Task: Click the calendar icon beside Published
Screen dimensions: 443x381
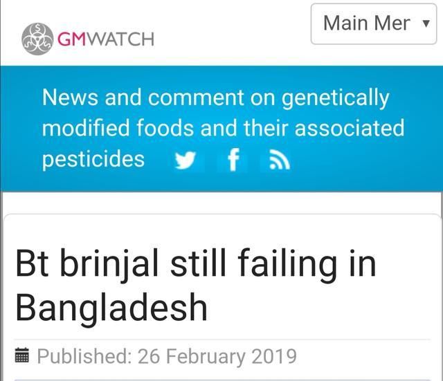Action: click(x=21, y=355)
